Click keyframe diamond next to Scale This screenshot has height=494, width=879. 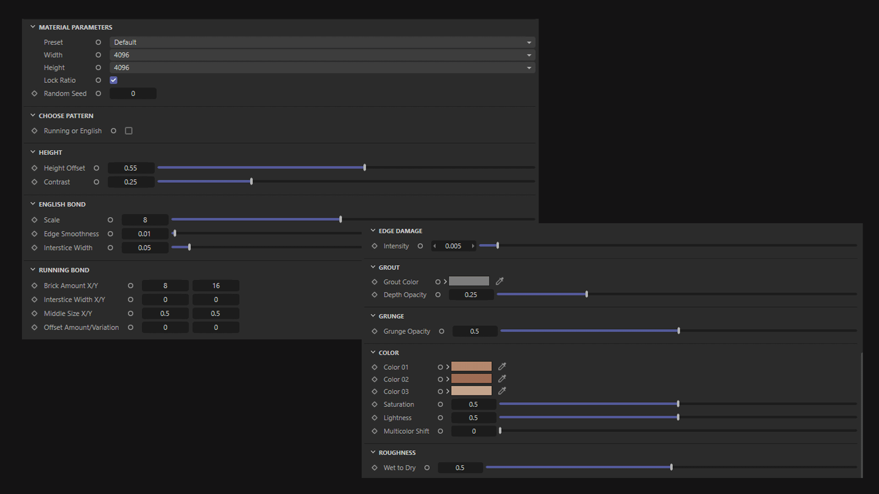[x=34, y=220]
